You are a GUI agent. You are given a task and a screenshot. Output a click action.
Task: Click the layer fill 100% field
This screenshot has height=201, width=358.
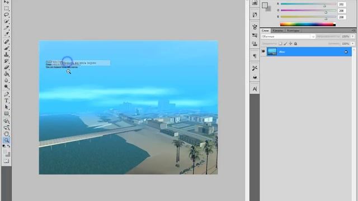click(346, 44)
